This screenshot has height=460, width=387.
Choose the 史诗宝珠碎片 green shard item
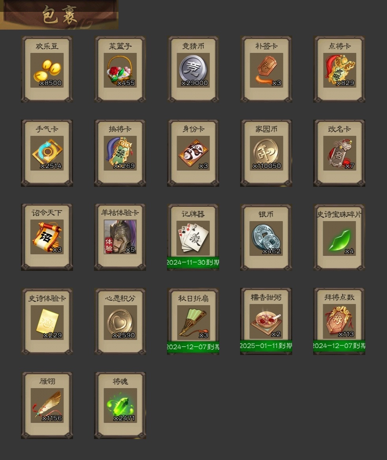[x=339, y=237]
